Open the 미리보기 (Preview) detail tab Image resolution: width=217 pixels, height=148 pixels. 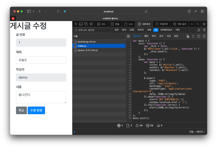pos(137,36)
